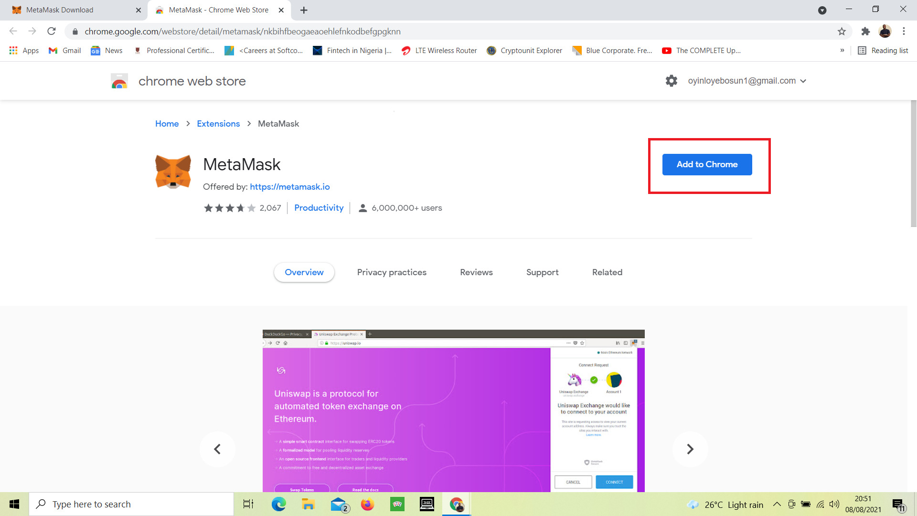
Task: Open the Reading list
Action: point(883,51)
